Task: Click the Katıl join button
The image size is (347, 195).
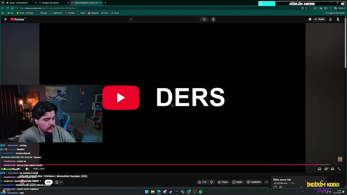Action: pyautogui.click(x=49, y=182)
